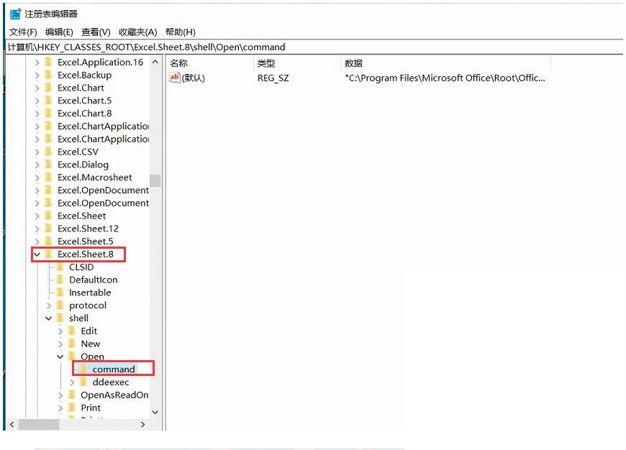Screen dimensions: 626x450
Task: Select the command key label
Action: click(x=114, y=369)
